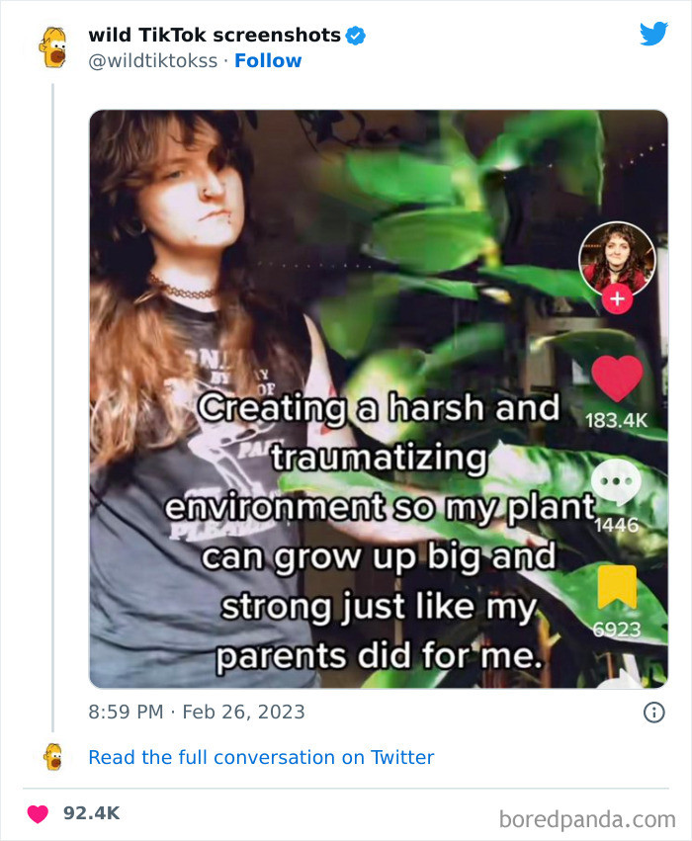Screen dimensions: 692x841
Task: Open TikTok comments speech bubble icon
Action: pos(617,484)
